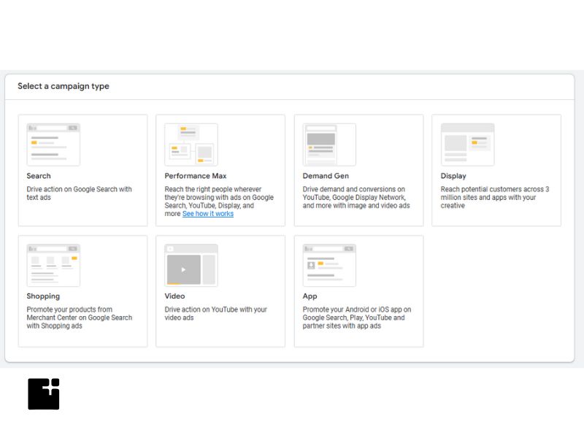Screen dimensions: 584x438
Task: Click the Display card's 3 million sites description
Action: pyautogui.click(x=495, y=197)
